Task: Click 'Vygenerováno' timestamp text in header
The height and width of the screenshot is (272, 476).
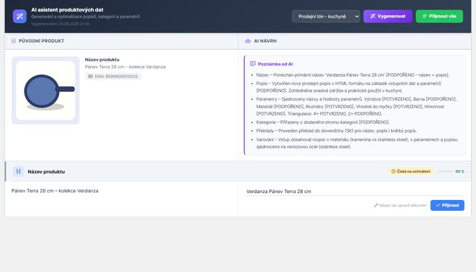Action: point(60,24)
